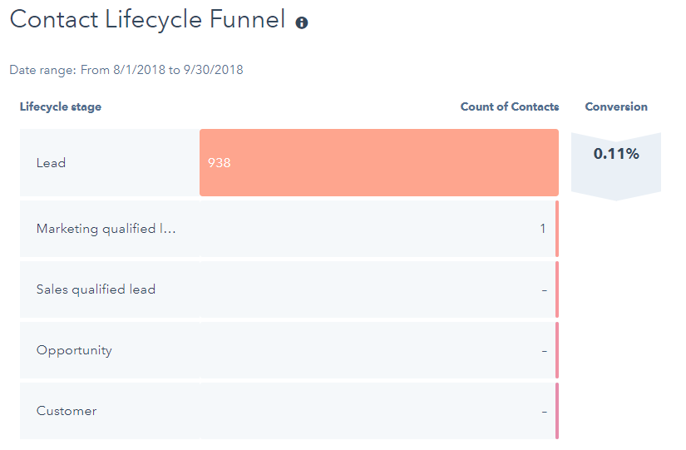Click the Count of Contacts column header
686x450 pixels.
[x=509, y=106]
